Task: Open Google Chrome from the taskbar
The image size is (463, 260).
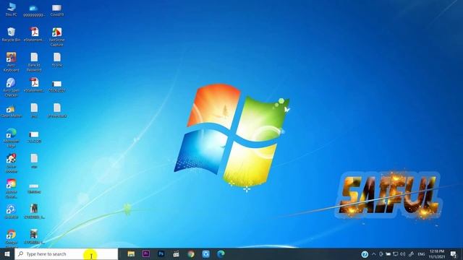Action: (x=191, y=253)
